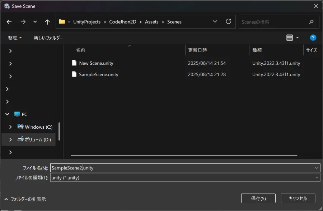This screenshot has width=323, height=211.
Task: Expand the address bar path history dropdown
Action: [215, 21]
